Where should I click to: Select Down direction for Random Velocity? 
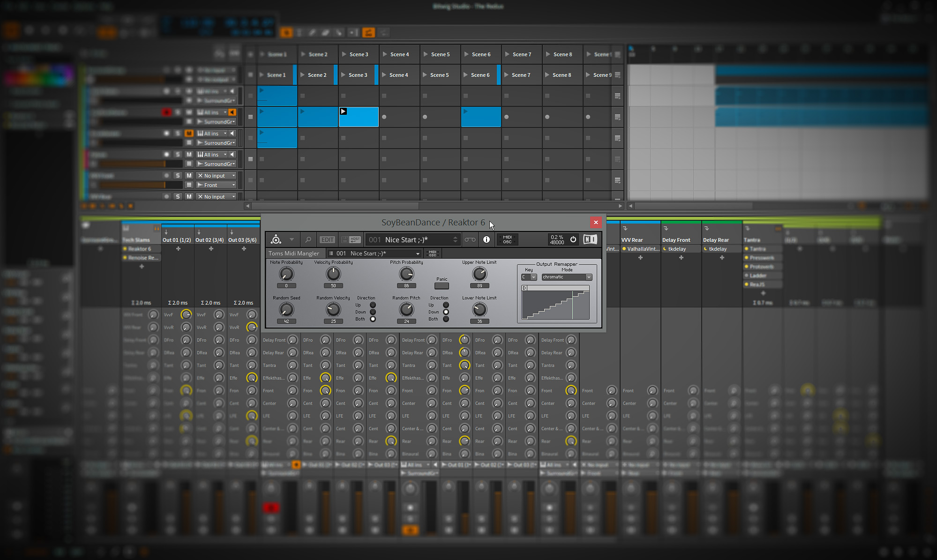click(x=373, y=312)
